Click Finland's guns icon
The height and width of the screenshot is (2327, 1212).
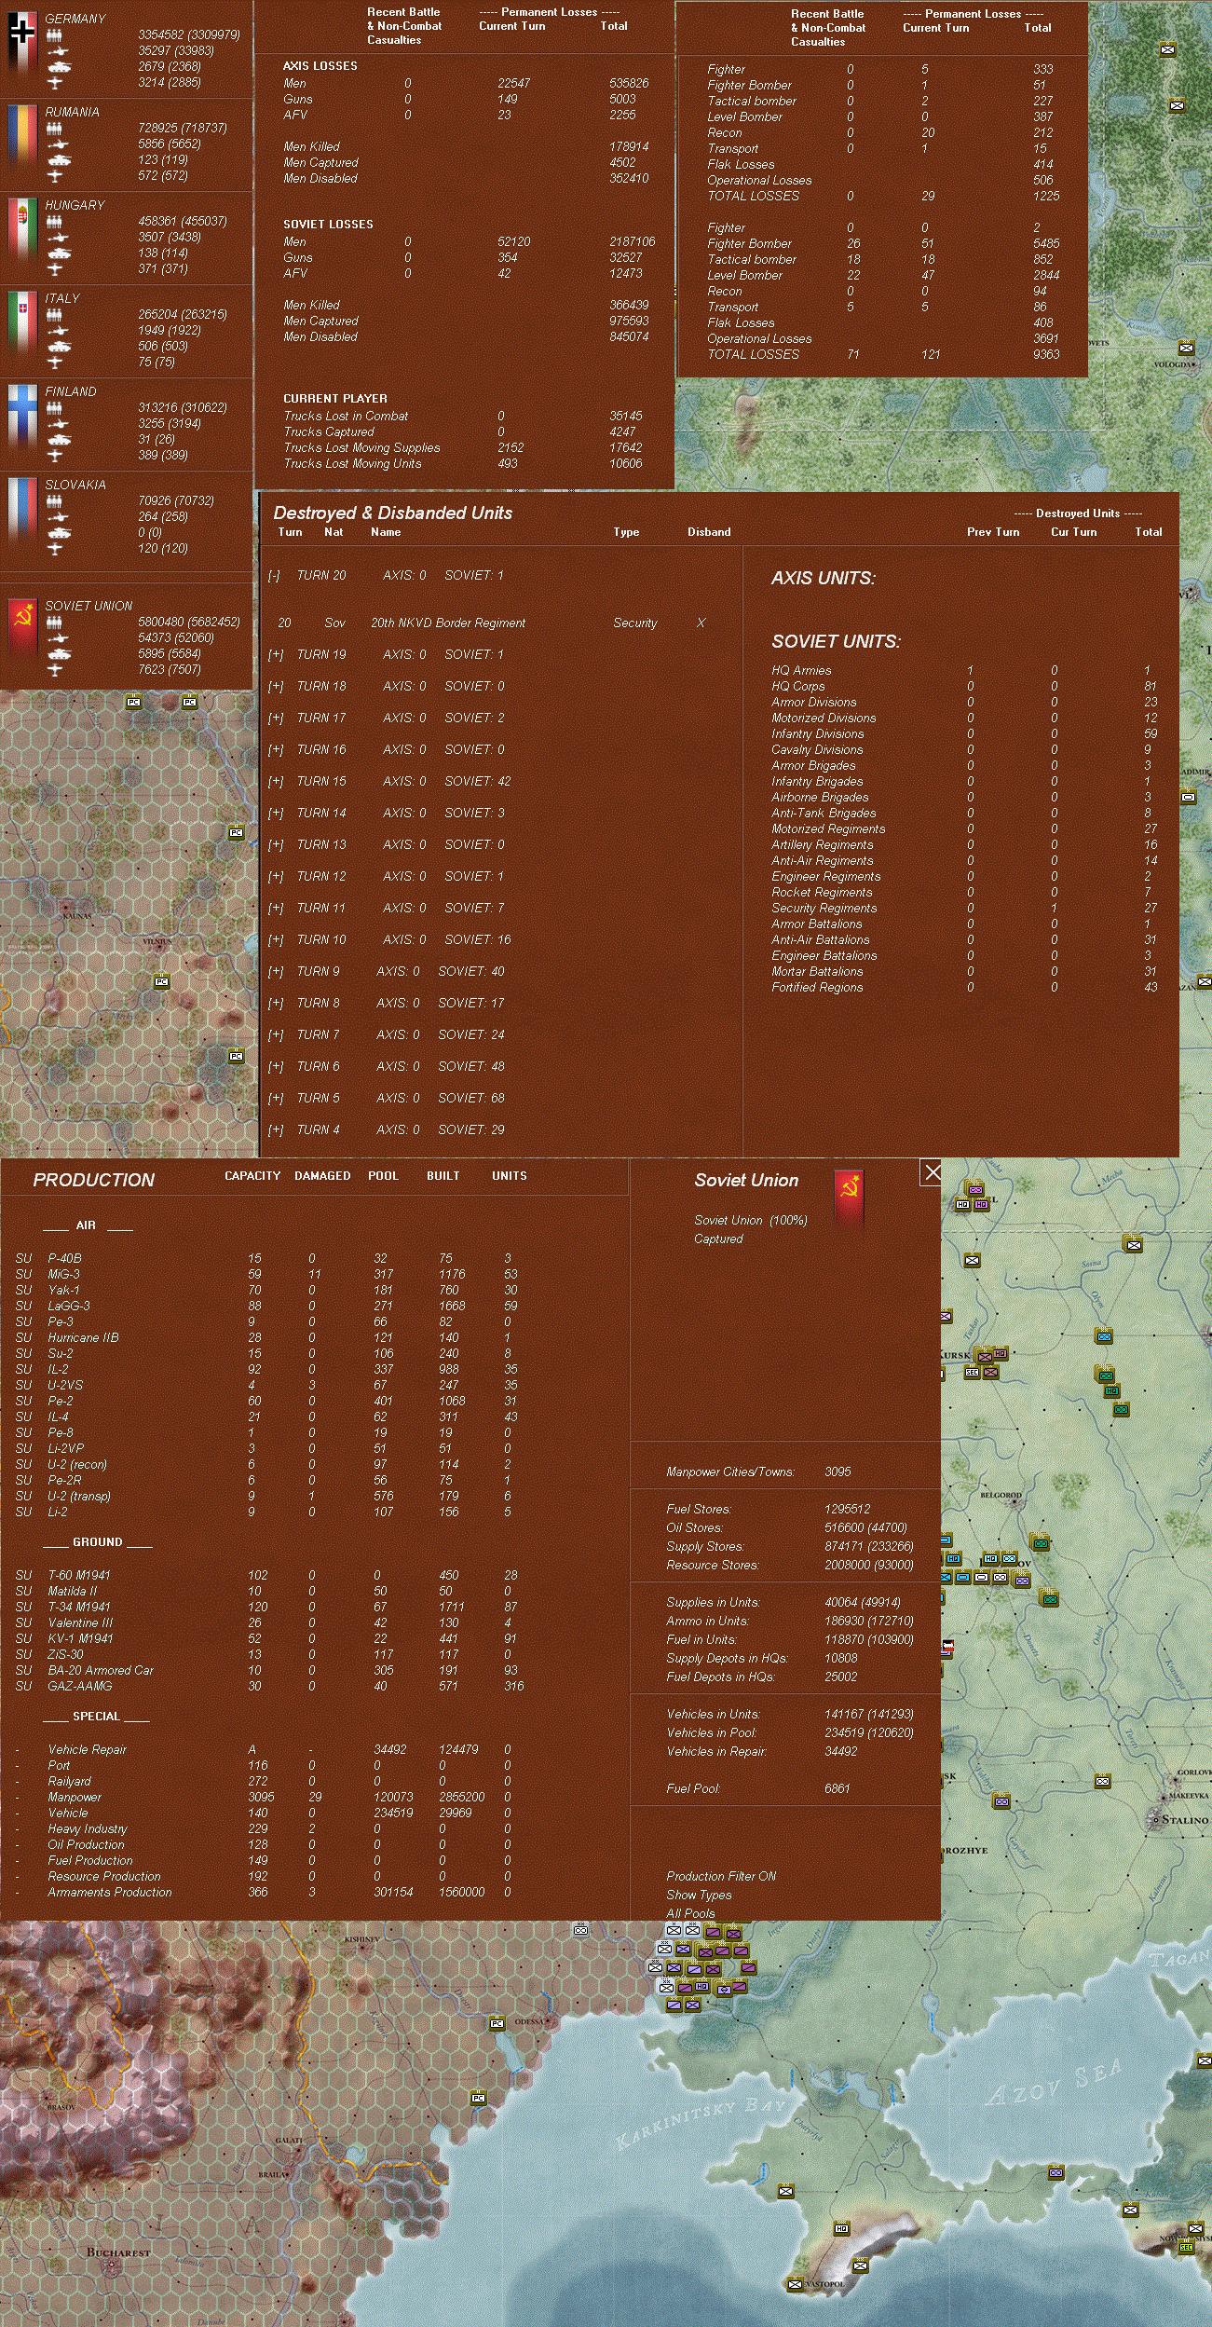click(57, 424)
